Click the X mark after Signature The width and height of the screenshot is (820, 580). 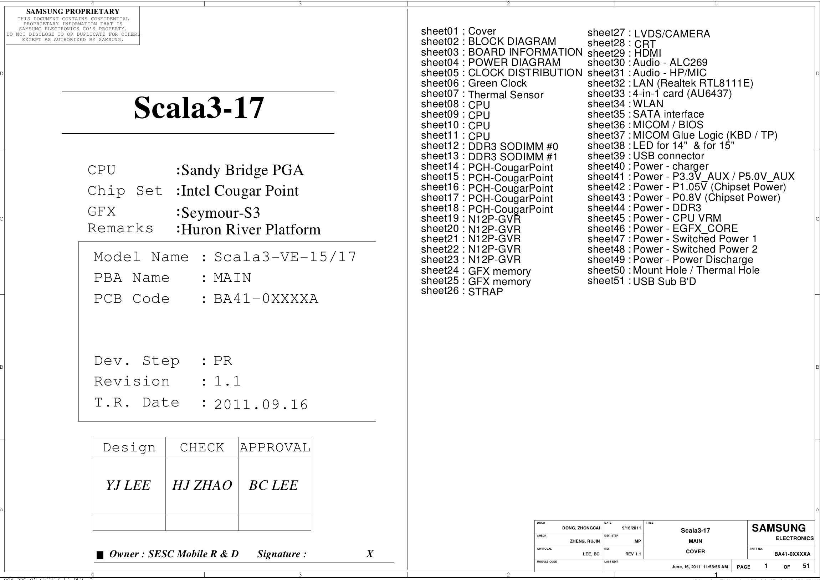coord(370,554)
